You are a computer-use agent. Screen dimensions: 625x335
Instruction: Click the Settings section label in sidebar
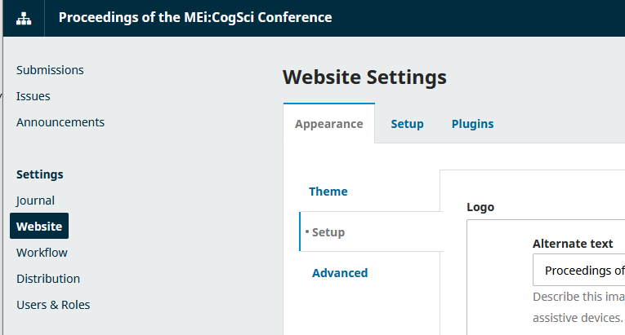pyautogui.click(x=39, y=174)
